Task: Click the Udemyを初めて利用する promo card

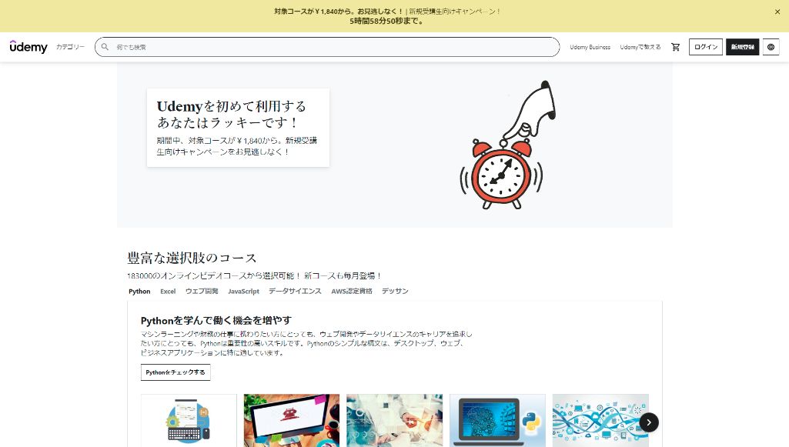Action: (238, 128)
